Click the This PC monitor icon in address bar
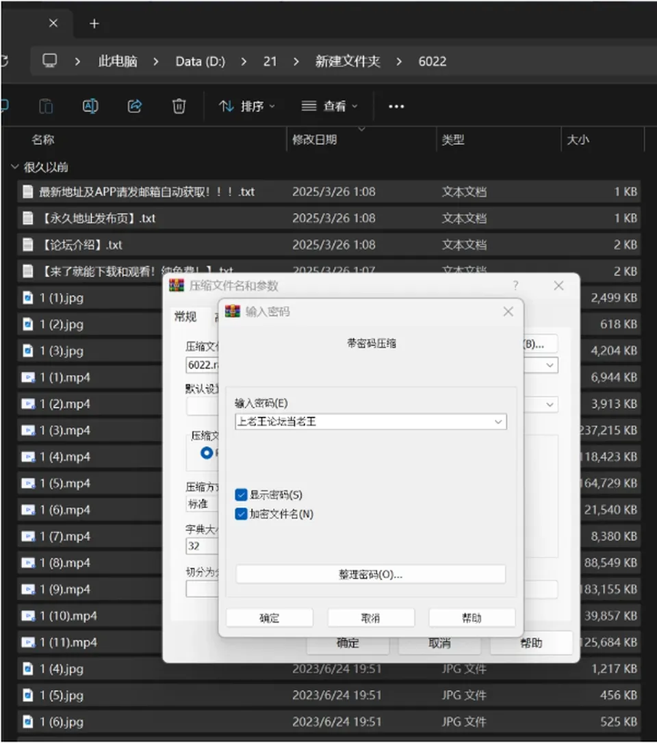 (x=50, y=61)
